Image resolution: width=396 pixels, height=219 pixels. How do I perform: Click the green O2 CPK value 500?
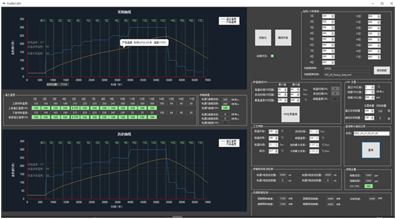(x=369, y=186)
